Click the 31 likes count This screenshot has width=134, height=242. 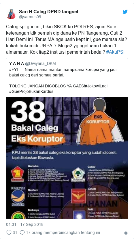pos(15,232)
